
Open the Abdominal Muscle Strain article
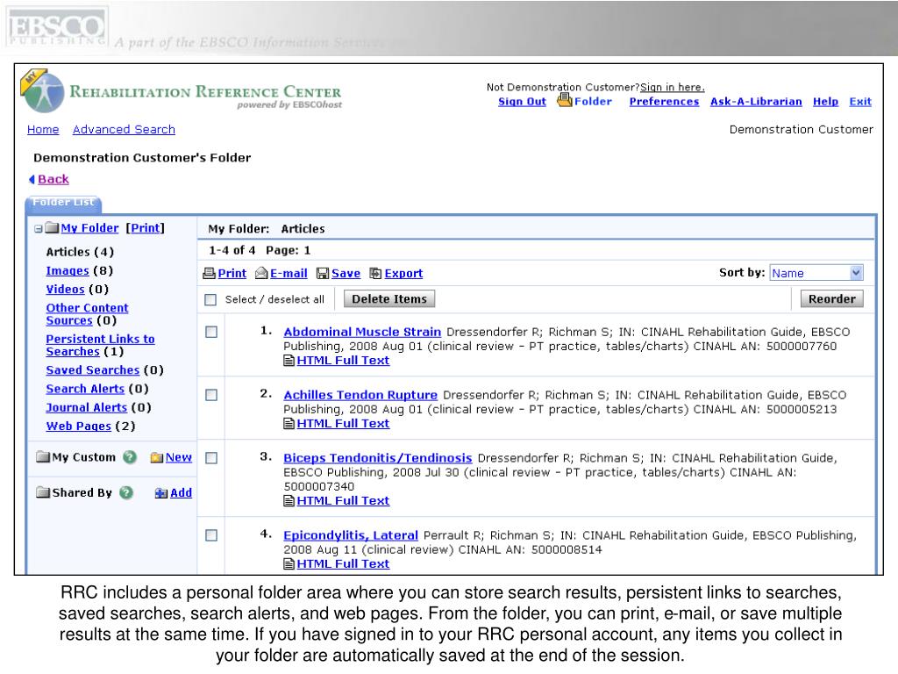pyautogui.click(x=362, y=332)
